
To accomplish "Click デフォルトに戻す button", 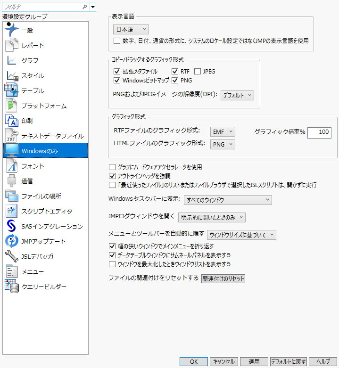I will tap(289, 362).
